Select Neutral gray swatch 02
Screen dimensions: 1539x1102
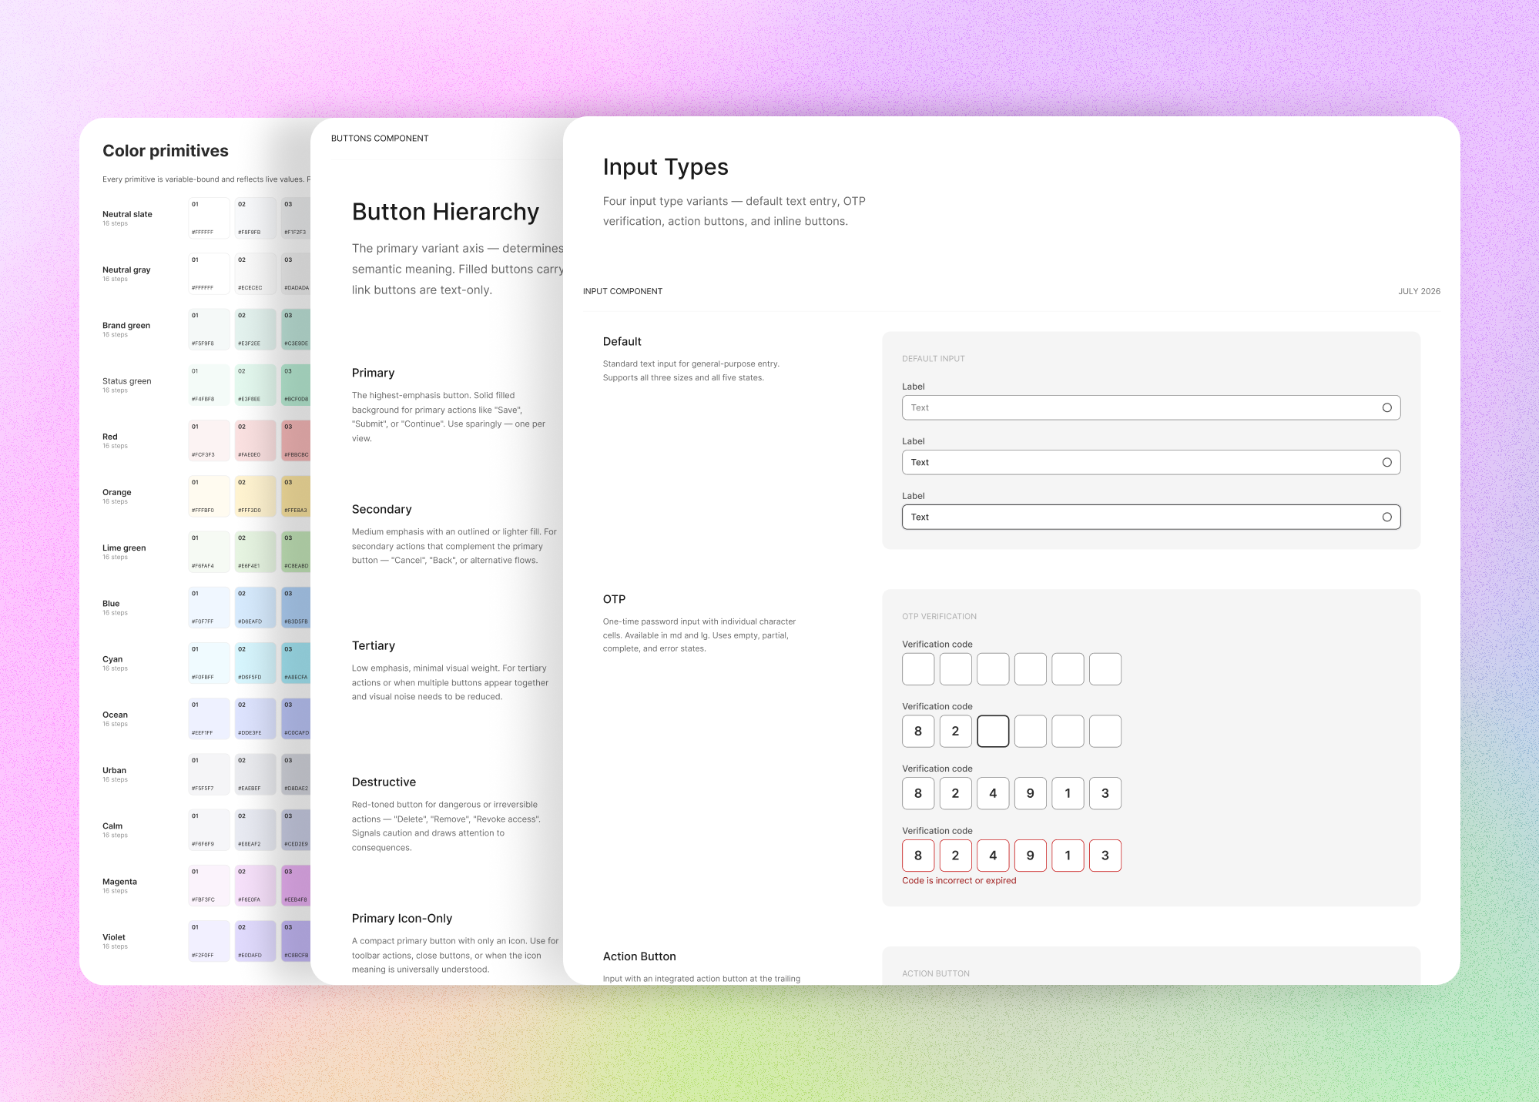pyautogui.click(x=256, y=273)
